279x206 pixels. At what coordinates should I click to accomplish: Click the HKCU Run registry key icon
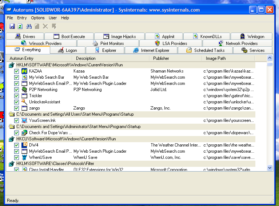pos(12,139)
